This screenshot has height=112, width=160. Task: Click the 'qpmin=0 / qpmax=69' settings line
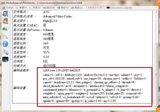(x=79, y=101)
